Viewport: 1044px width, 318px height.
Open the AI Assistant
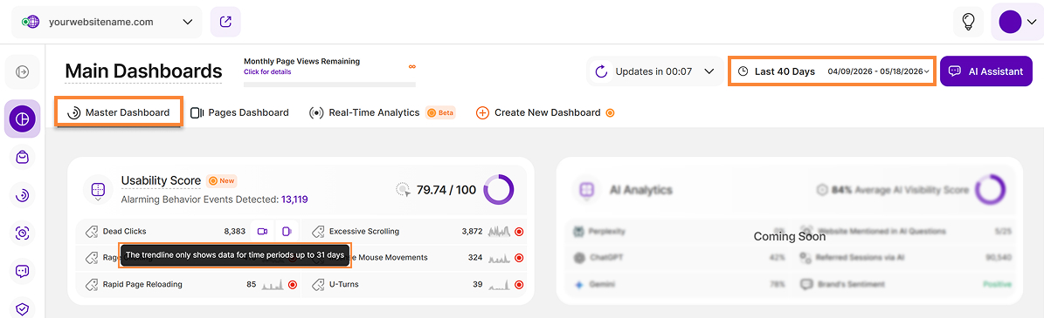pyautogui.click(x=986, y=71)
